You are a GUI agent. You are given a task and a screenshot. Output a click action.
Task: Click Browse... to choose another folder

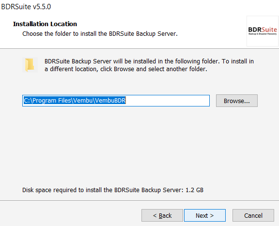coord(237,101)
